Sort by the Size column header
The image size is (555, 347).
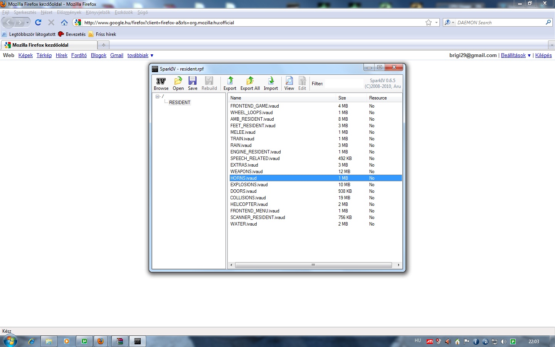[351, 98]
